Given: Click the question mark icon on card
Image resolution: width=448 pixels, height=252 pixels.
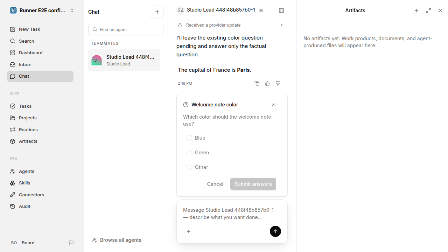Looking at the screenshot, I should [186, 105].
